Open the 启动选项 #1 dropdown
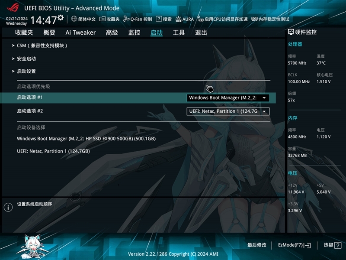This screenshot has height=260, width=346. point(228,97)
